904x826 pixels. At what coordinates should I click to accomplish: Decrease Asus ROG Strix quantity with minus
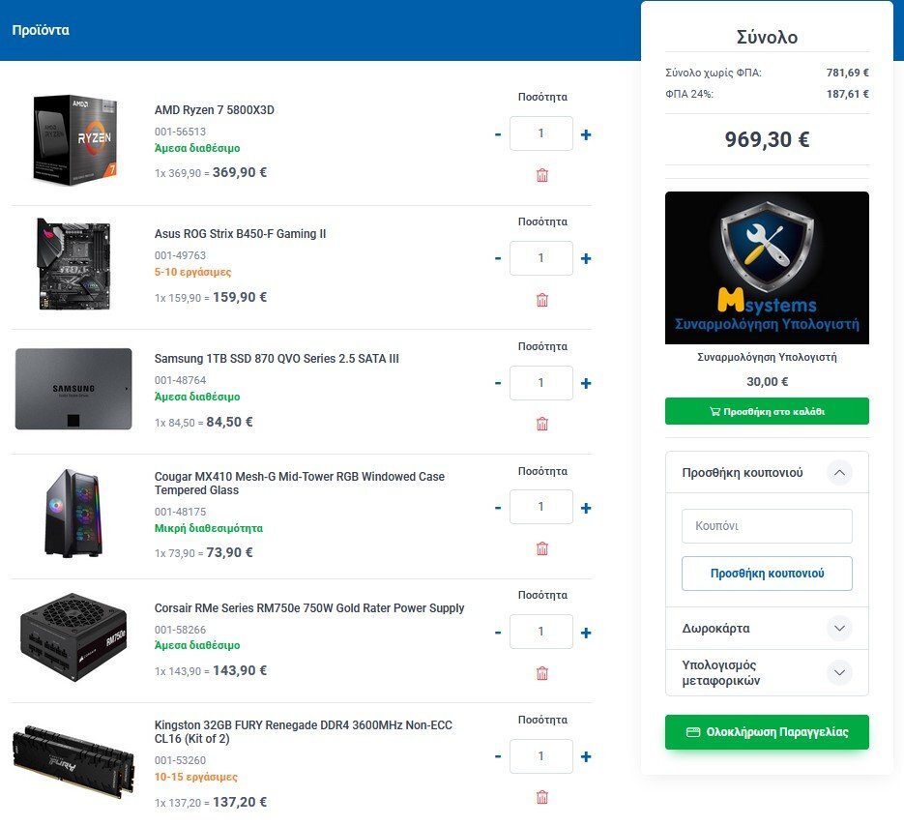click(x=498, y=258)
